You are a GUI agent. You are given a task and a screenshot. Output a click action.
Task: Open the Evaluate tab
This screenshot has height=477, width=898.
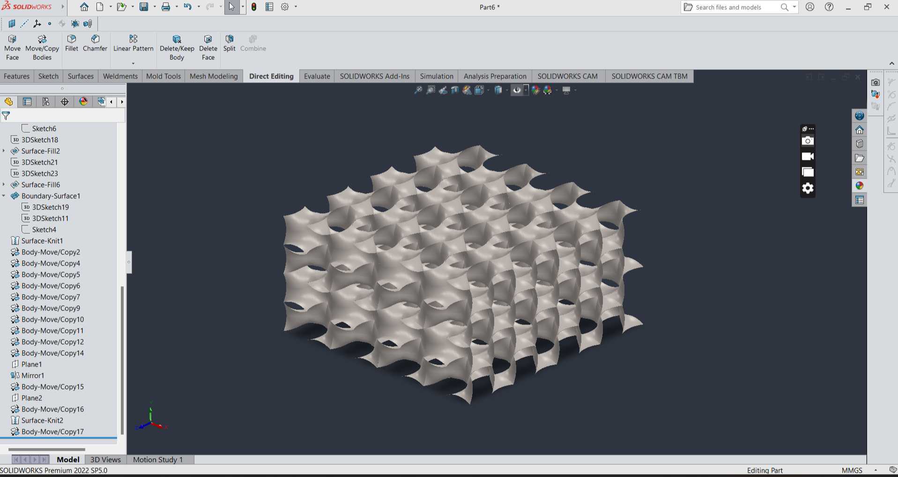click(317, 76)
